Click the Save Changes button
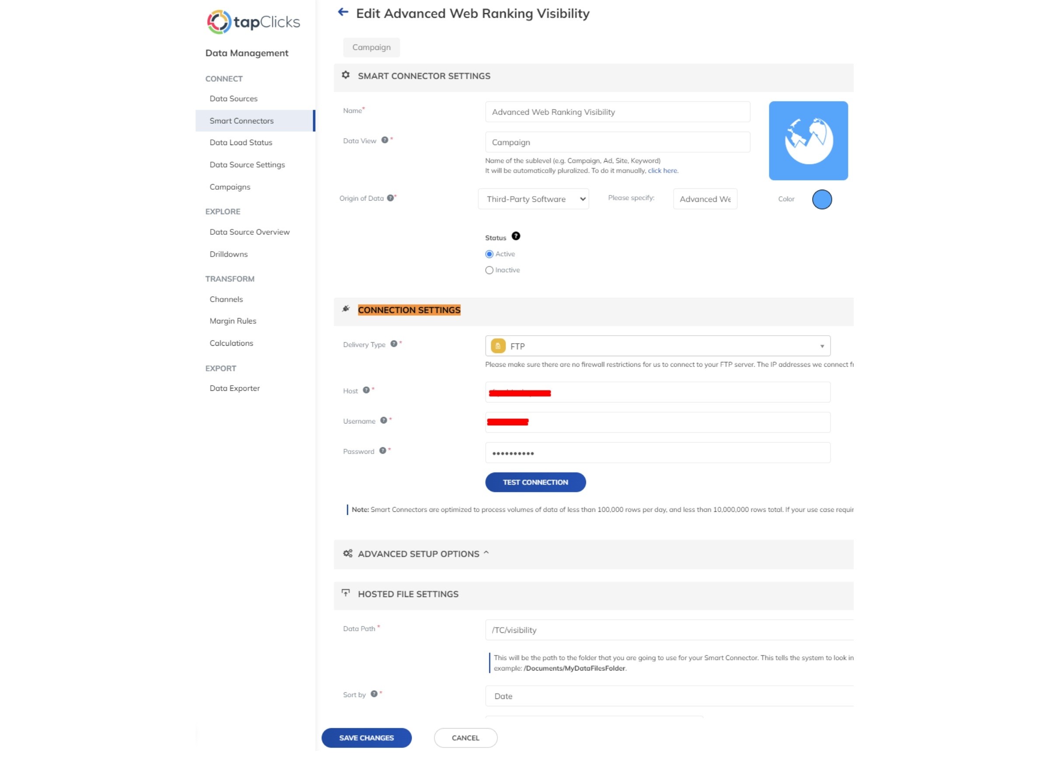Screen dimensions: 1049x757 [x=366, y=738]
